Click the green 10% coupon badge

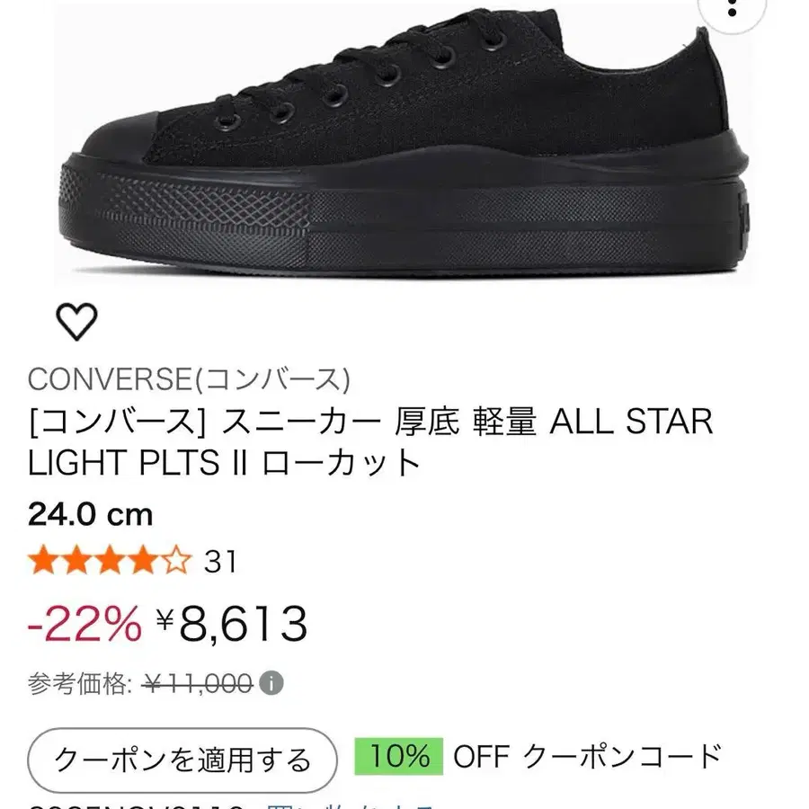coord(398,757)
